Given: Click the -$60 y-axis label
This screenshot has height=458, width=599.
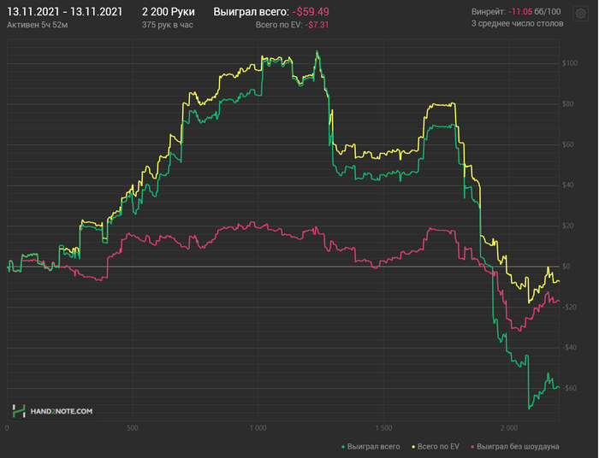Looking at the screenshot, I should click(569, 388).
